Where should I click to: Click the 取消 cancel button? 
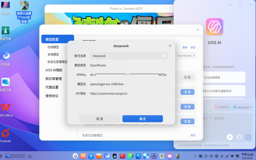click(x=100, y=119)
